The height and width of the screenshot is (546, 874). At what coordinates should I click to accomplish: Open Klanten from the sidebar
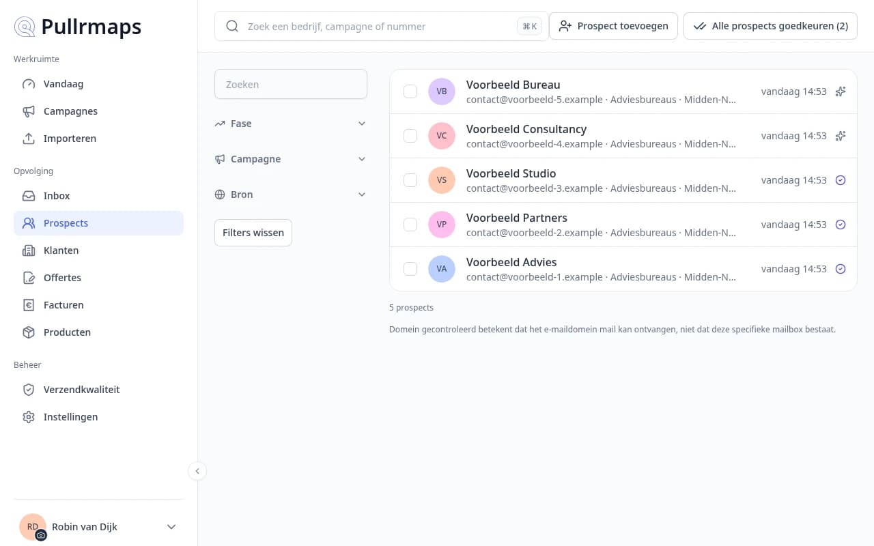tap(98, 250)
